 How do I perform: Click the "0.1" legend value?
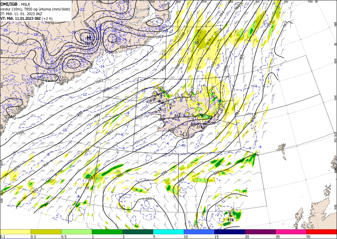(3, 237)
